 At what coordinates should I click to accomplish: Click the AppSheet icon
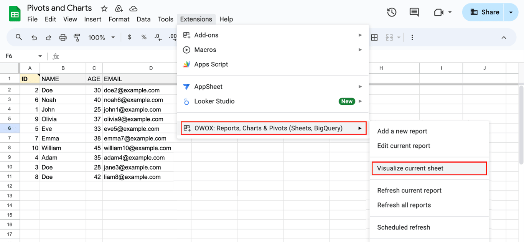click(x=187, y=87)
